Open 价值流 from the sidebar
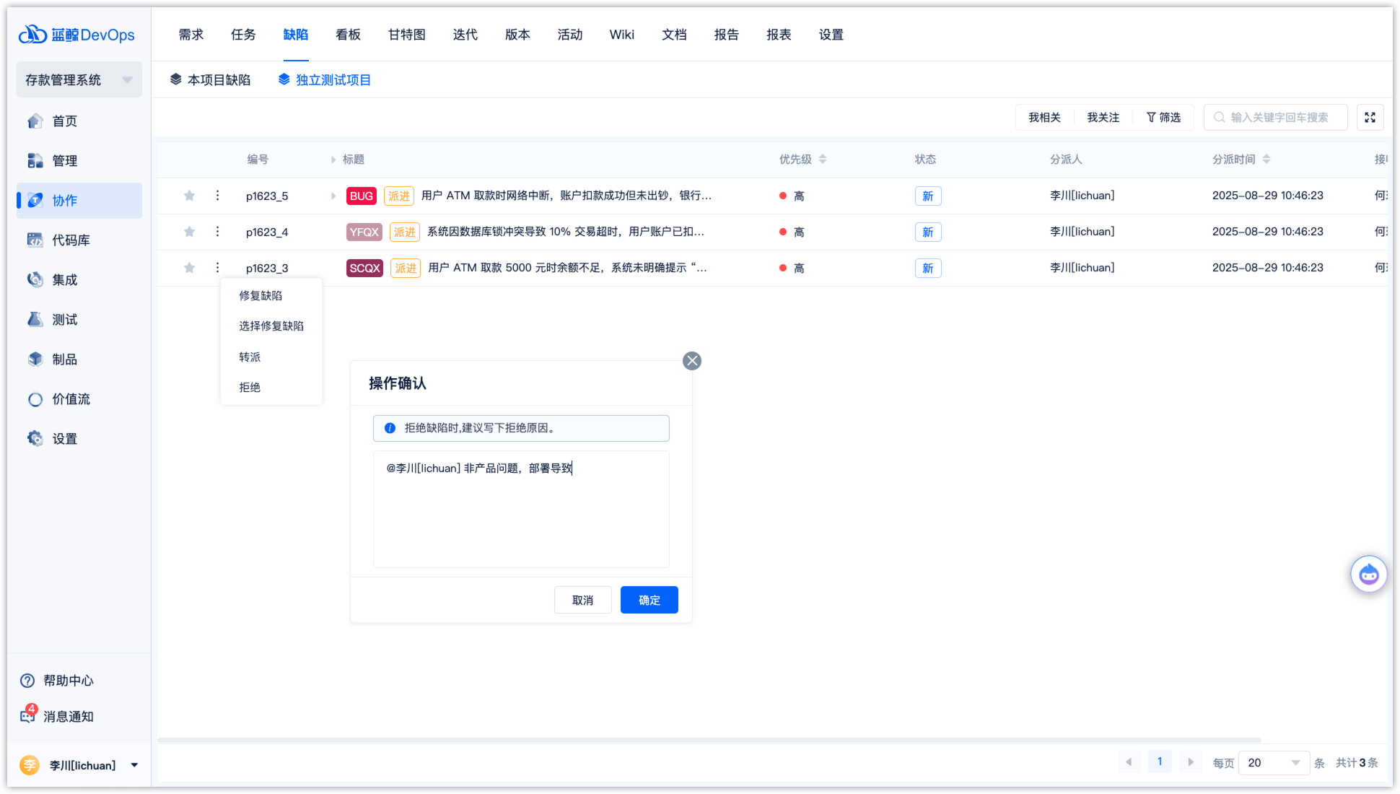The image size is (1400, 794). (70, 399)
